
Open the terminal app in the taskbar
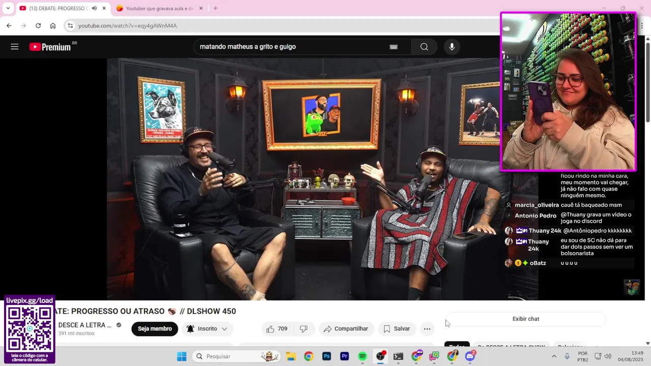point(398,356)
